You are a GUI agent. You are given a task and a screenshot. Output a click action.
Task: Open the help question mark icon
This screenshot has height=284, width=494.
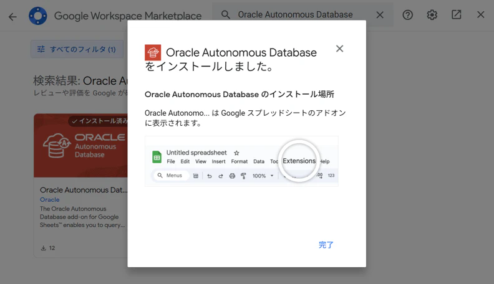[407, 15]
